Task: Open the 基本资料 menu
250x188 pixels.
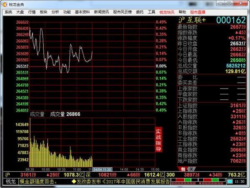Action: coord(82,12)
